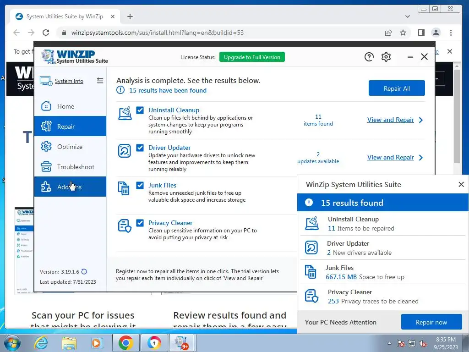This screenshot has height=352, width=469.
Task: Click Repair now in the notification popup
Action: coord(431,322)
